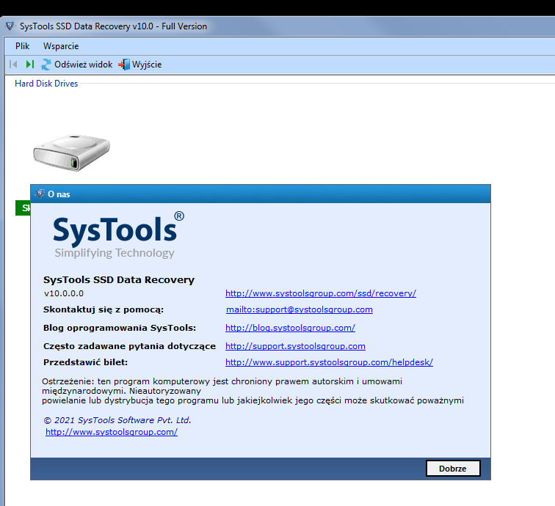555x506 pixels.
Task: Click the Odśwież widok label
Action: click(x=83, y=65)
